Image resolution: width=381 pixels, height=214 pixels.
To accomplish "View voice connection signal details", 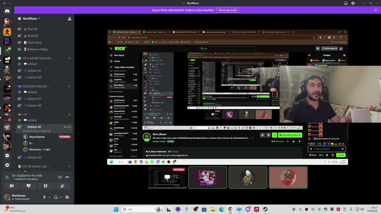I will [x=7, y=177].
